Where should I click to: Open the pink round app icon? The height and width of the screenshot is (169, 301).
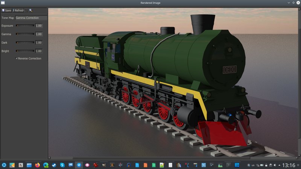[x=87, y=165]
